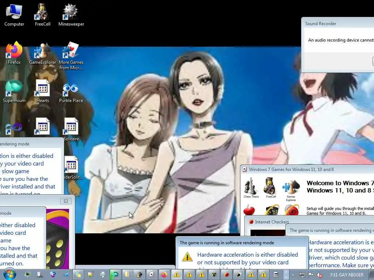Viewport: 374px width, 280px height.
Task: Open the monitor quick-launch icon beside Start
Action: point(28,275)
